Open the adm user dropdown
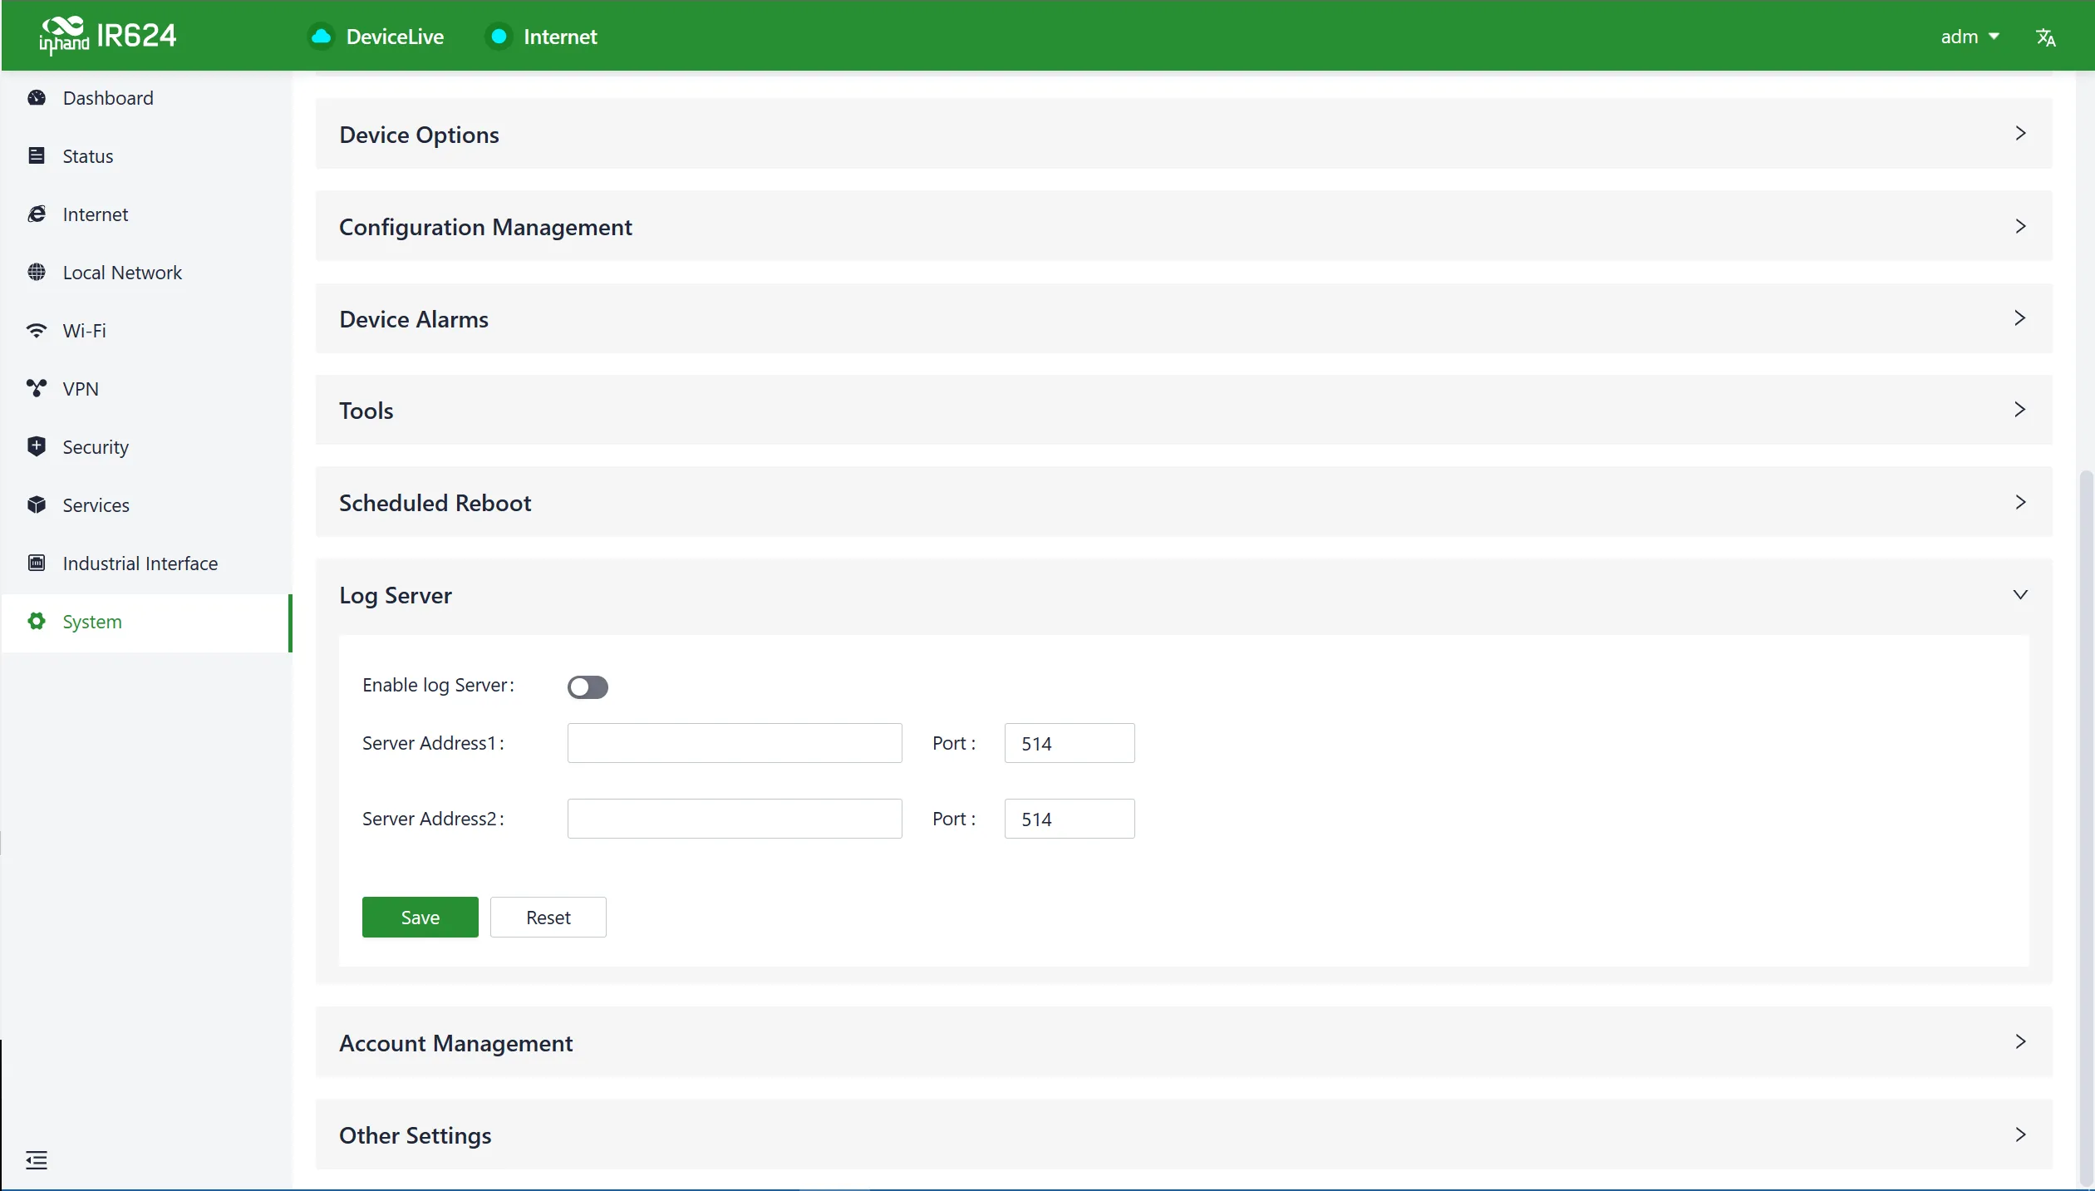Screen dimensions: 2095x1191 pos(1969,37)
